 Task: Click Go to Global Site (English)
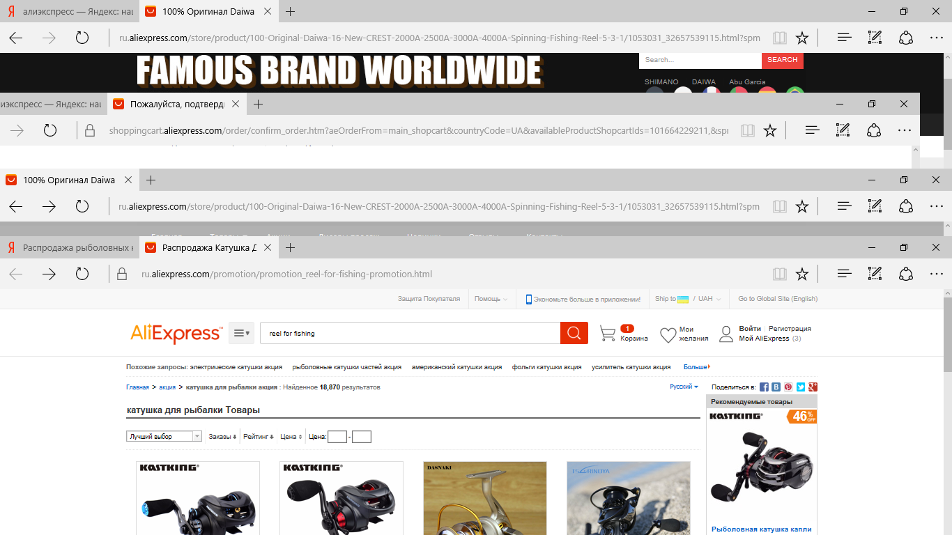778,299
